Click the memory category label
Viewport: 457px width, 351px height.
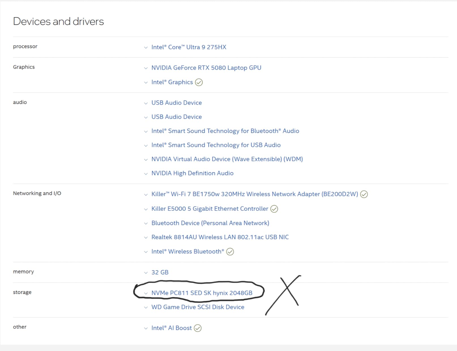click(x=24, y=272)
